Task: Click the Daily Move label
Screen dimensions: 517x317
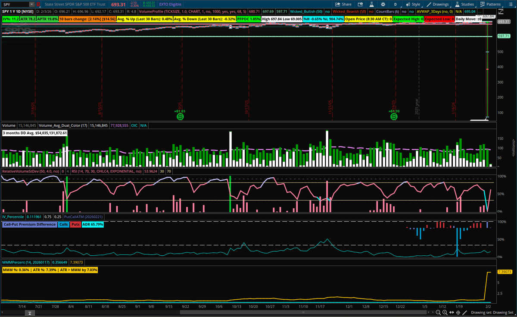Action: point(468,19)
